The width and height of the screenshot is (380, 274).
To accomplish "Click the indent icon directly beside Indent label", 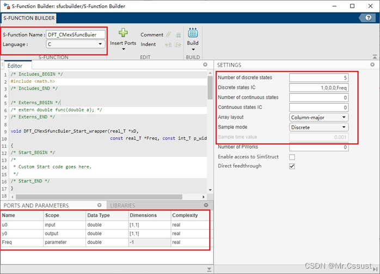I will point(168,44).
